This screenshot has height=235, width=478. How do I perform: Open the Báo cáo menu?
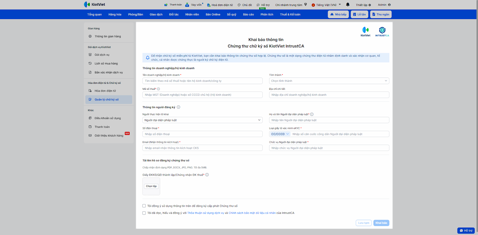click(x=248, y=14)
